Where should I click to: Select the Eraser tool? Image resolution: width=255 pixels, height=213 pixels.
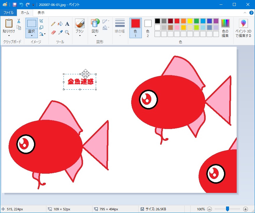point(53,32)
